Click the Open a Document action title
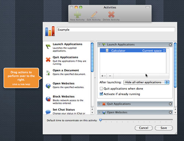This screenshot has height=141, width=184. pyautogui.click(x=66, y=70)
